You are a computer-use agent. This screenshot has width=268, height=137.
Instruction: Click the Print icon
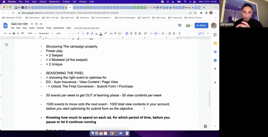click(14, 33)
